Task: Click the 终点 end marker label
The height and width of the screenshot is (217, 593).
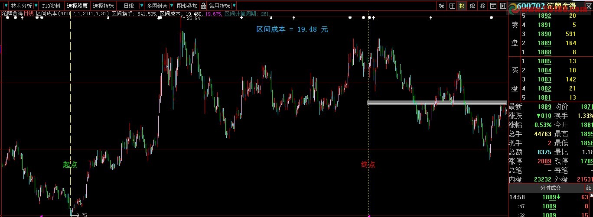Action: coord(368,165)
